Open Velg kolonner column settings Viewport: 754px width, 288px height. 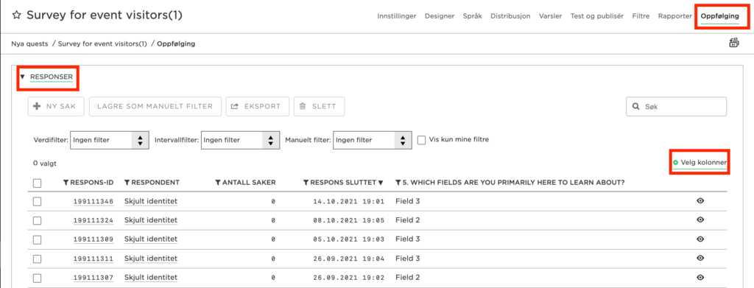point(700,163)
